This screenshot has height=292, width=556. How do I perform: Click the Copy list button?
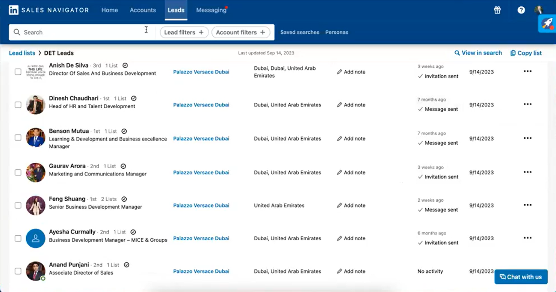coord(526,53)
